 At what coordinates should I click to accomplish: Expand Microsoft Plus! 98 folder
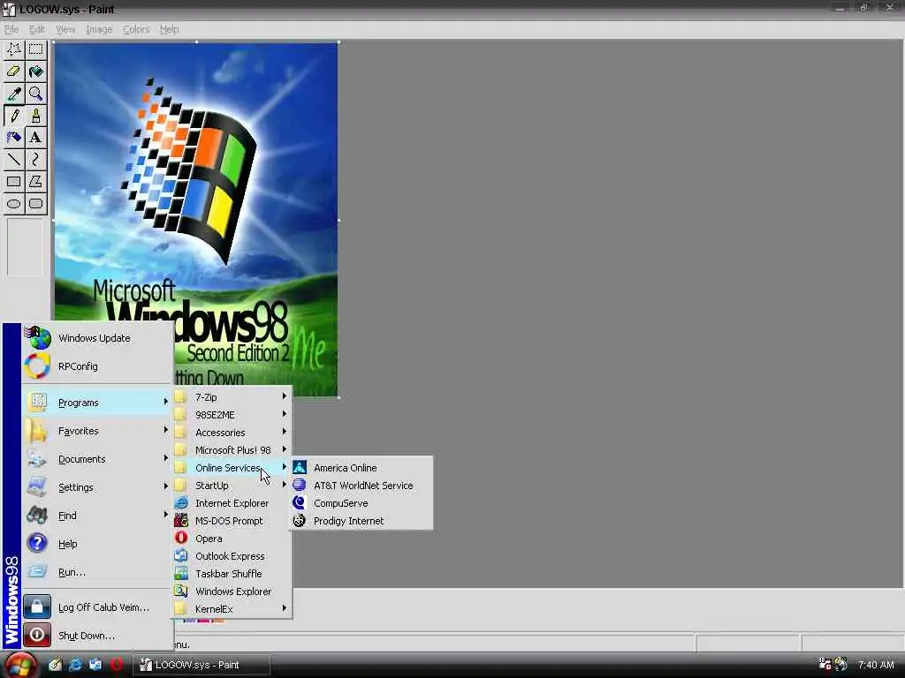click(x=232, y=450)
